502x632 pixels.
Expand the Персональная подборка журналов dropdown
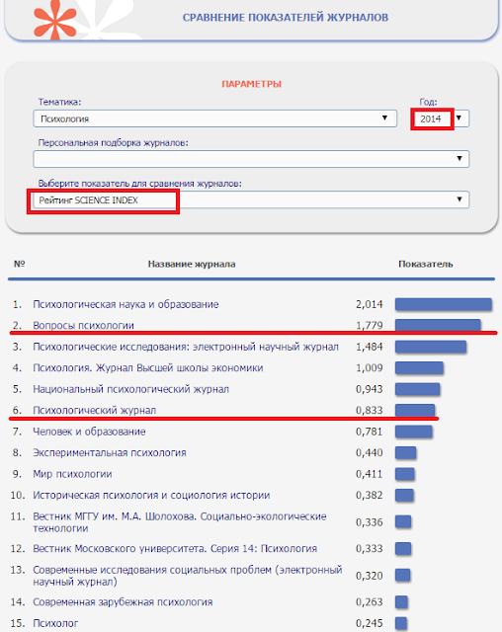click(251, 159)
